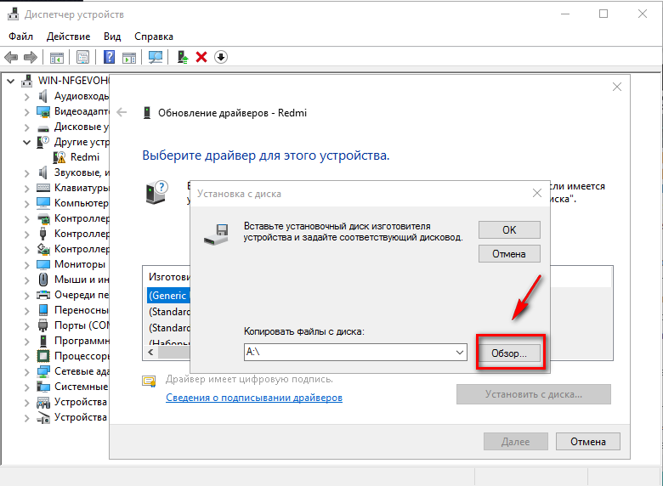Click the Обзор... browse button
663x486 pixels.
[509, 352]
